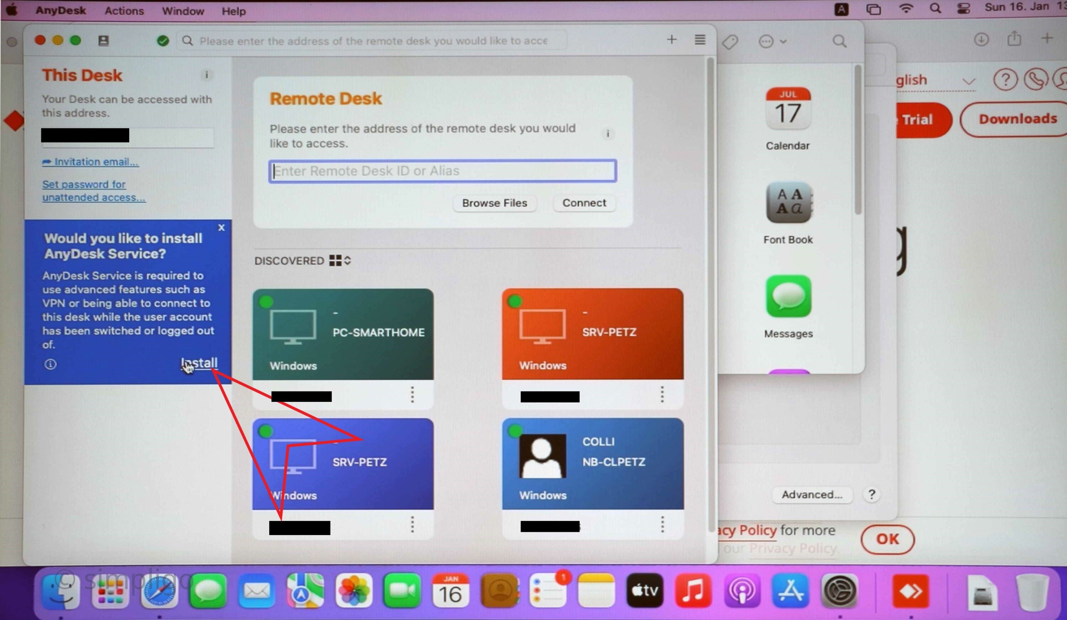Close the install AnyDesk Service prompt
Image resolution: width=1067 pixels, height=620 pixels.
[x=221, y=227]
